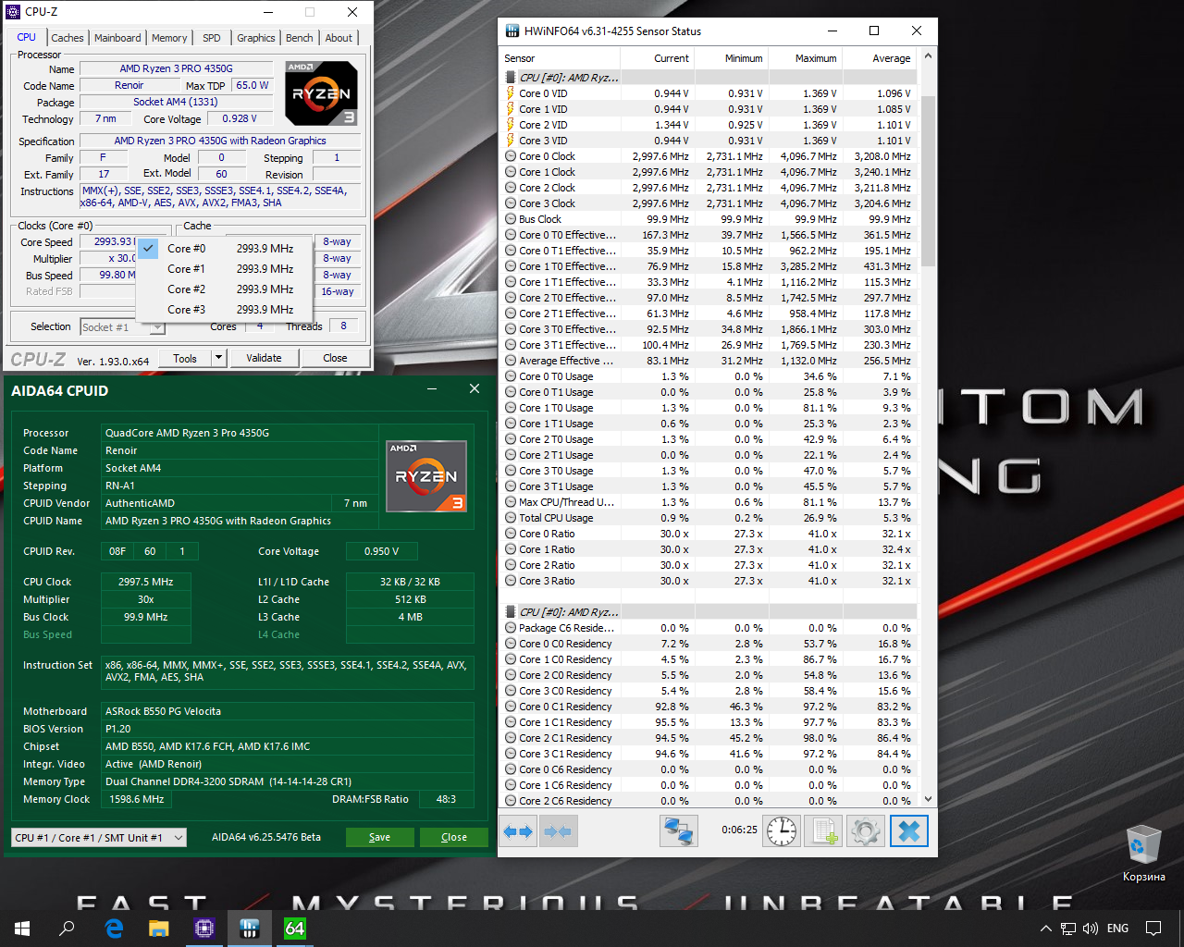Image resolution: width=1184 pixels, height=947 pixels.
Task: Switch to the Caches tab
Action: pyautogui.click(x=68, y=38)
